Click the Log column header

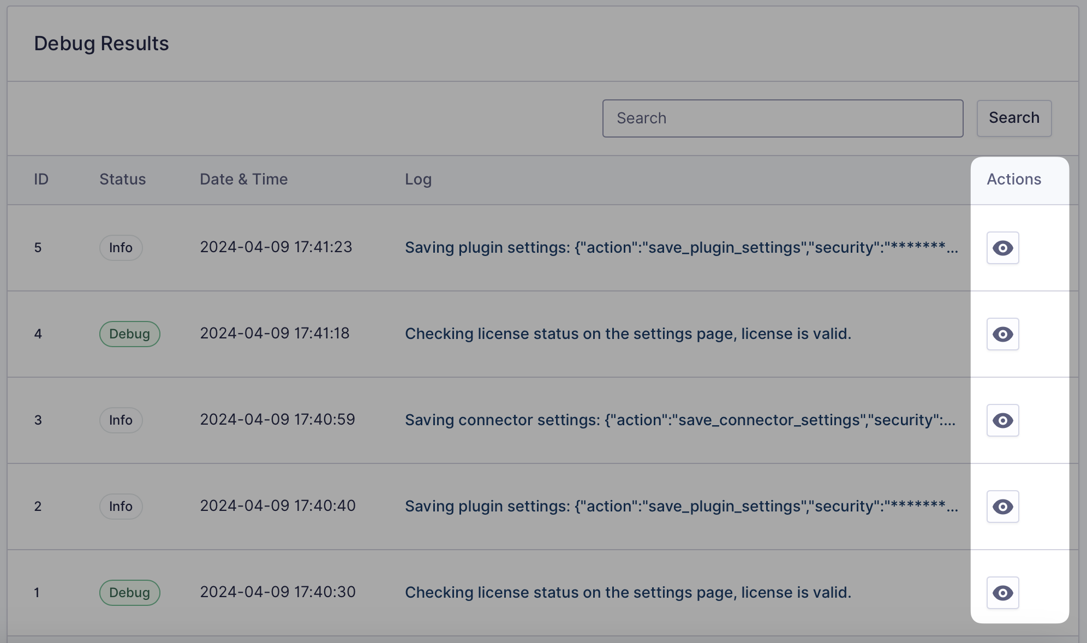coord(418,179)
